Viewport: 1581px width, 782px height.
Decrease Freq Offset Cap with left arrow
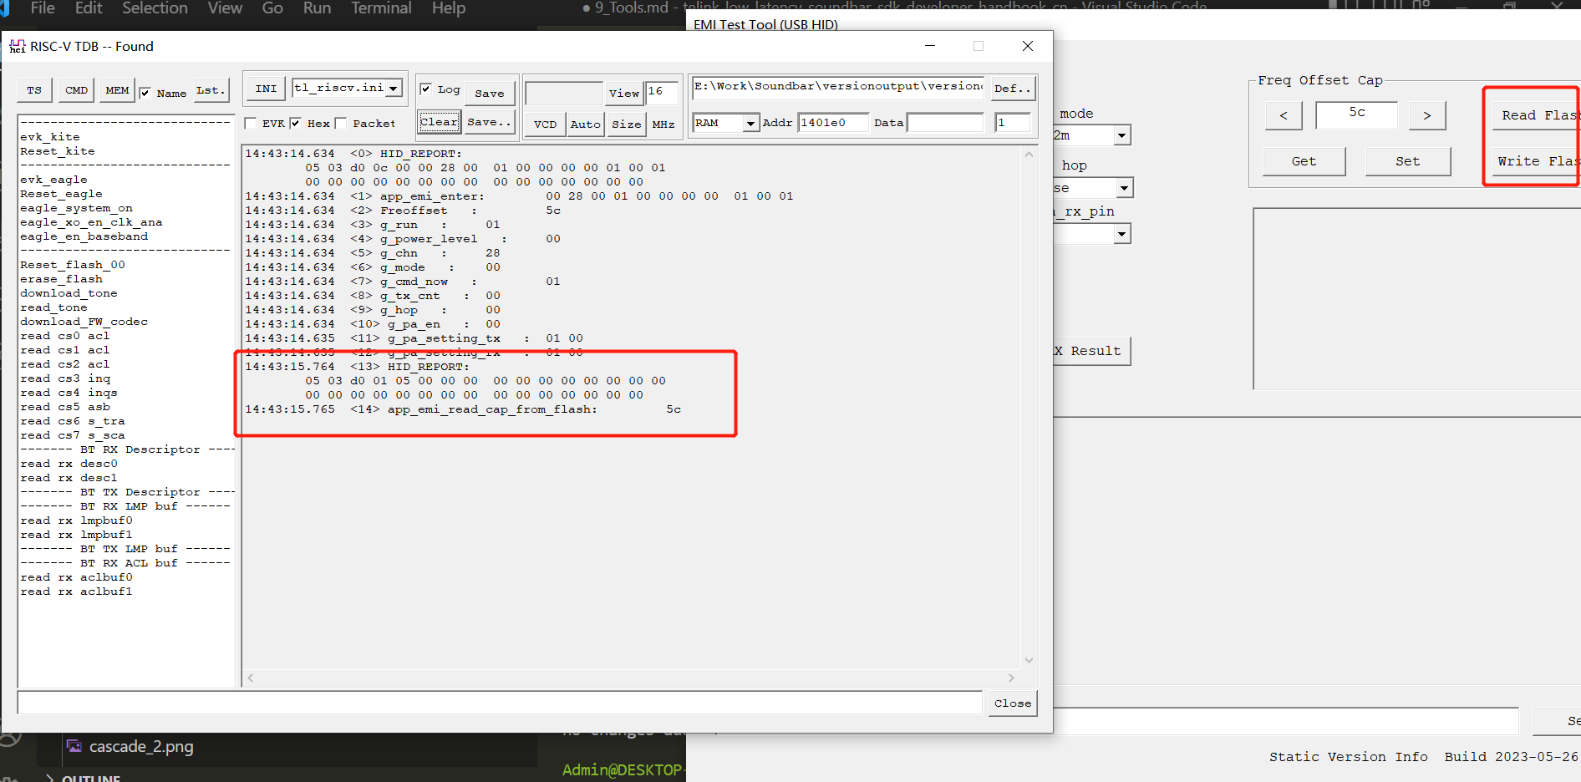tap(1284, 115)
